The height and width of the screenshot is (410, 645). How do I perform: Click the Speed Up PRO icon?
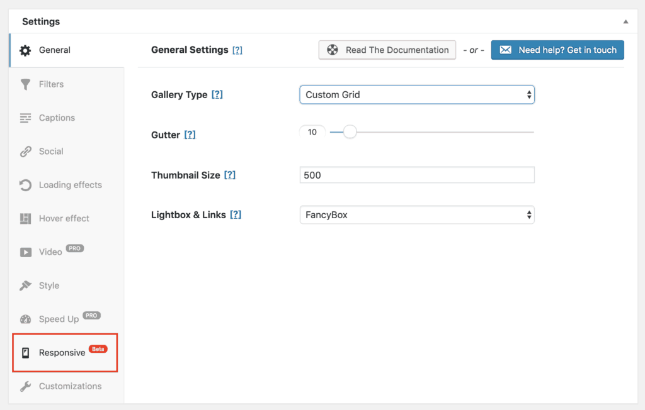pos(25,319)
